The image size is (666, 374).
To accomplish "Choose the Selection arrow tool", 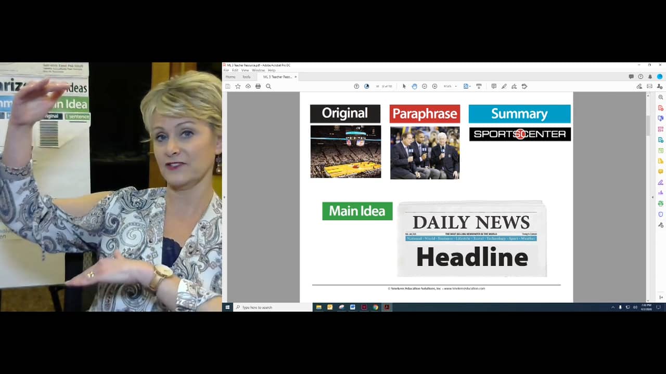I will pos(404,86).
